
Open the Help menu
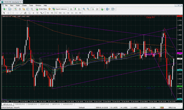click(45, 5)
